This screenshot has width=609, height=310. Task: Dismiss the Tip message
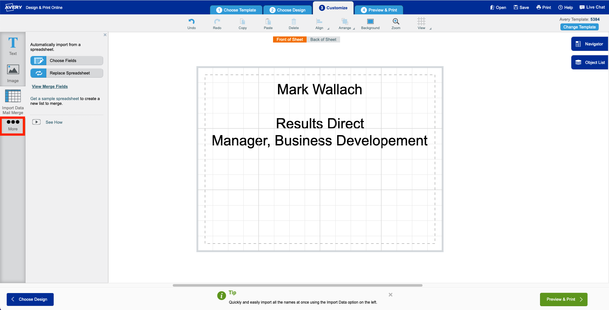point(391,295)
